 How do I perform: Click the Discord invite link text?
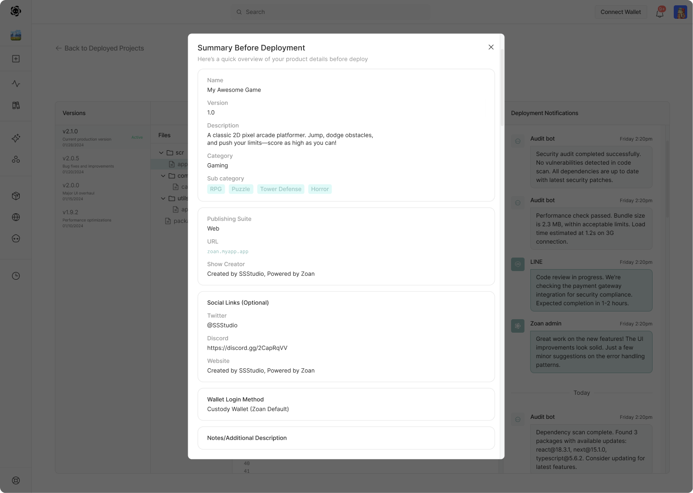(247, 348)
